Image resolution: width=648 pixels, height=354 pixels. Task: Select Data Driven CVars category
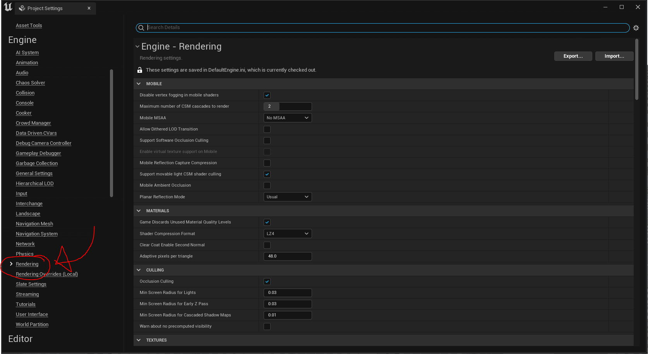pyautogui.click(x=36, y=133)
